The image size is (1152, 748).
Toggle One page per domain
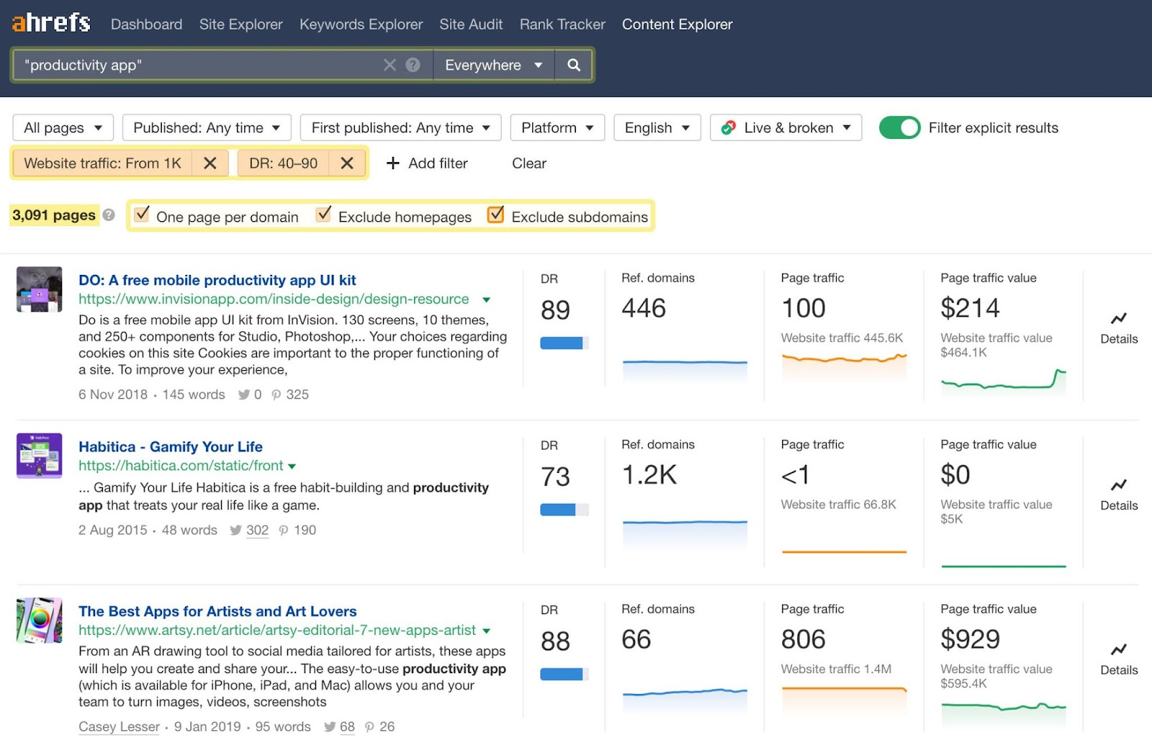tap(142, 215)
